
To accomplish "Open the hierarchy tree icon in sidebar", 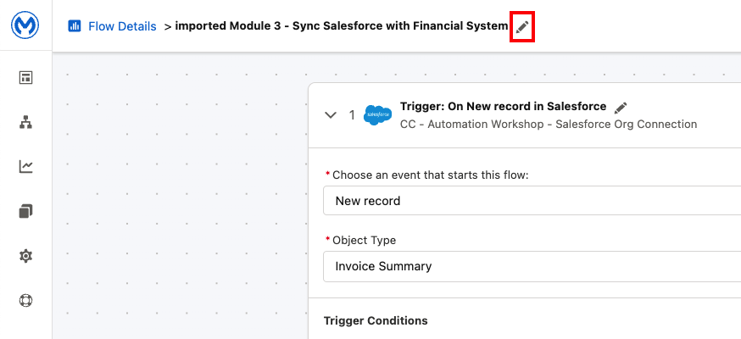I will point(25,122).
